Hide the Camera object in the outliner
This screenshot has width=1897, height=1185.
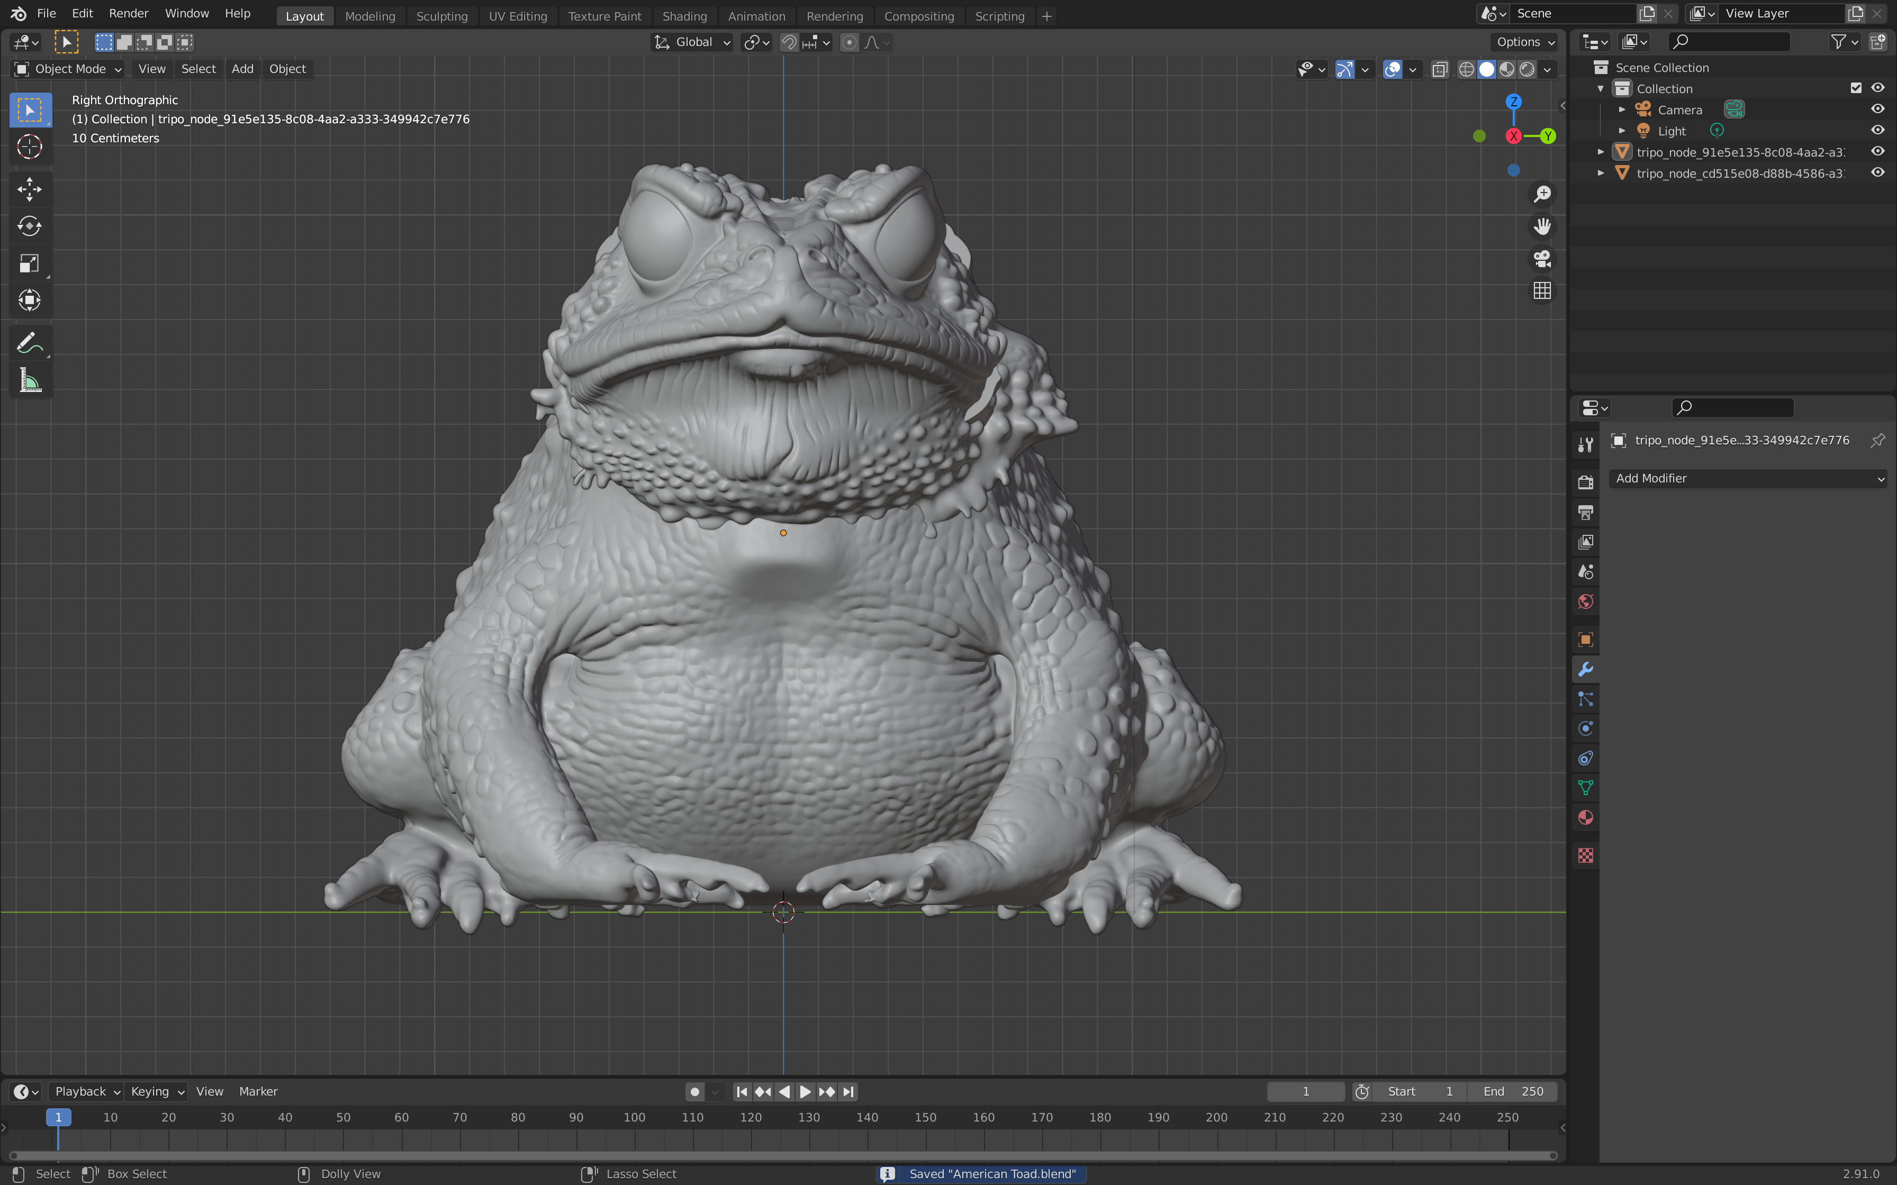point(1877,110)
